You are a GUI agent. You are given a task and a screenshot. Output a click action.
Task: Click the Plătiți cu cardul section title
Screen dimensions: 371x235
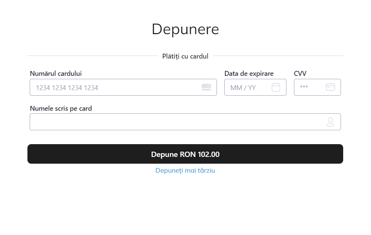(x=185, y=56)
